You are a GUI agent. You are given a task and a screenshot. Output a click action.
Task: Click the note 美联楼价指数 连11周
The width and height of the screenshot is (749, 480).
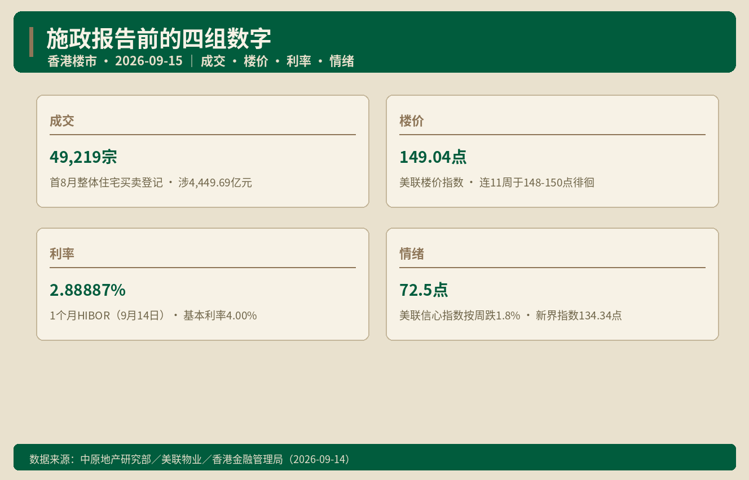(497, 183)
